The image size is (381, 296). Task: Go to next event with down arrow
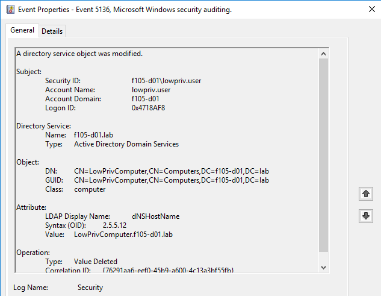365,216
